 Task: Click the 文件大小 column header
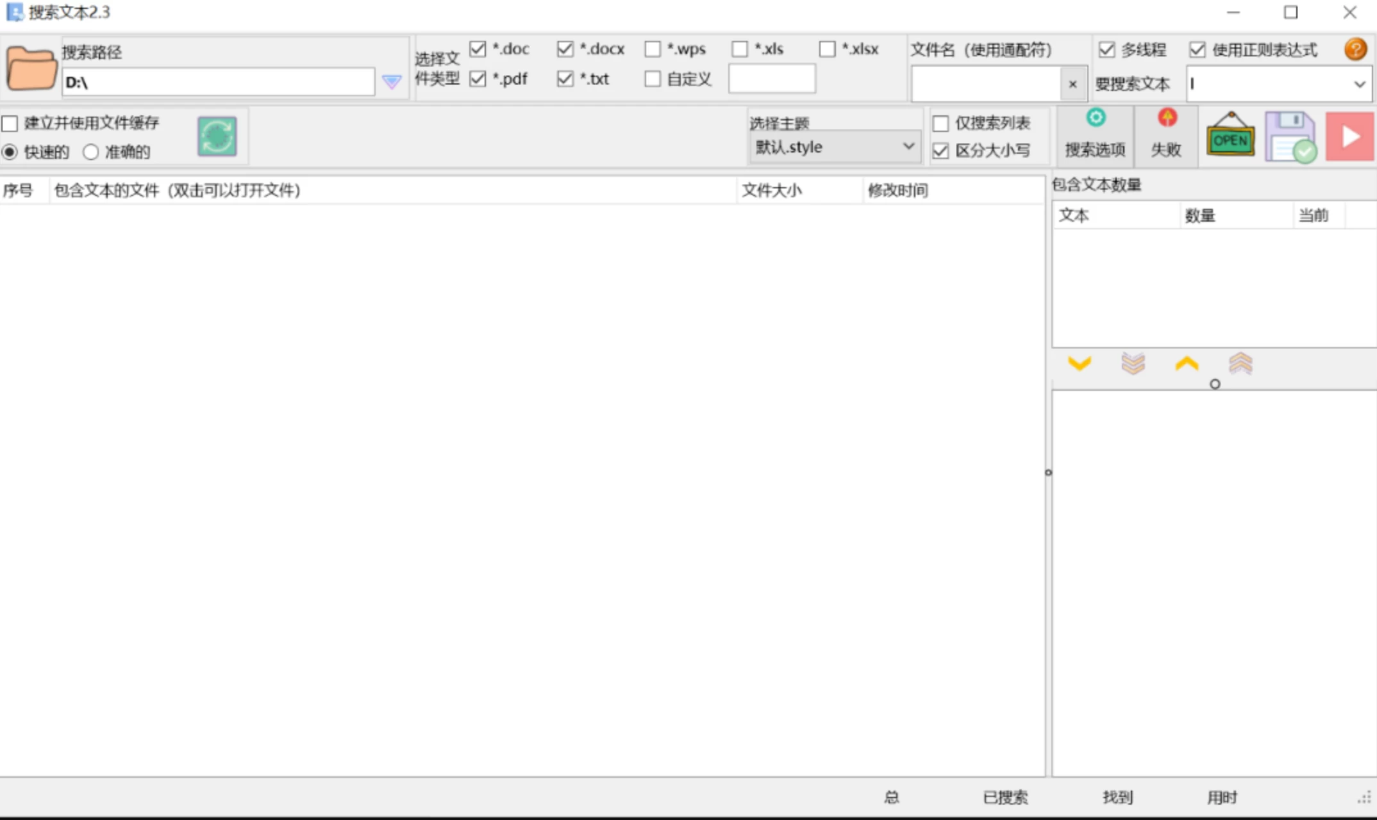pos(772,190)
